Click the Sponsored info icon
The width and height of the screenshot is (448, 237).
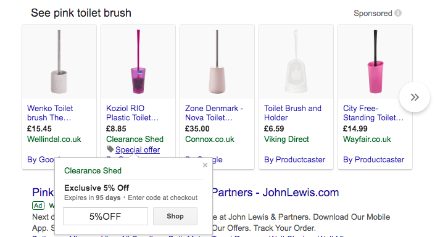[398, 13]
